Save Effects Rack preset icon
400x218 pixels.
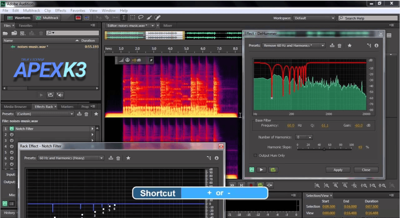[79, 114]
